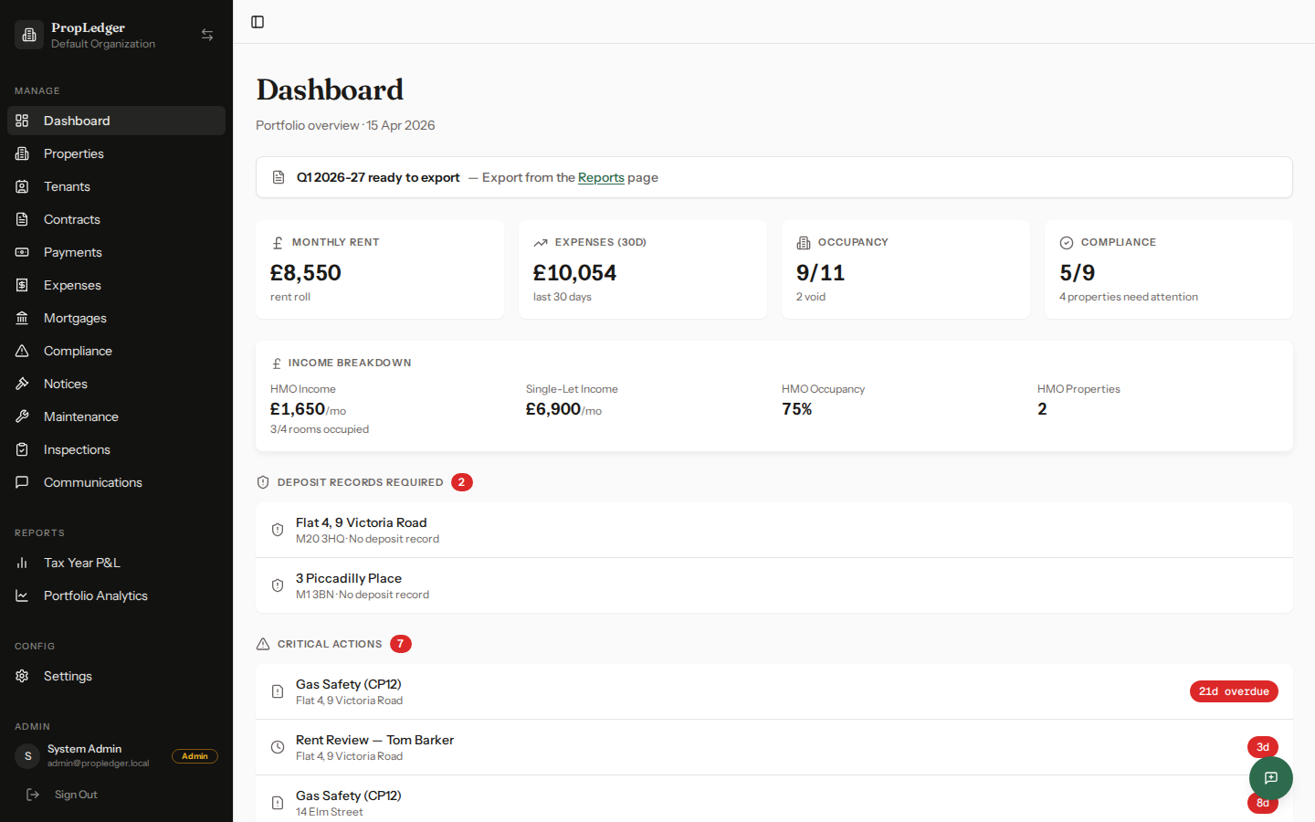This screenshot has width=1315, height=822.
Task: Open the Reports page link
Action: pos(601,177)
